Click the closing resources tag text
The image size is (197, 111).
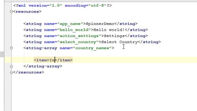coord(29,72)
